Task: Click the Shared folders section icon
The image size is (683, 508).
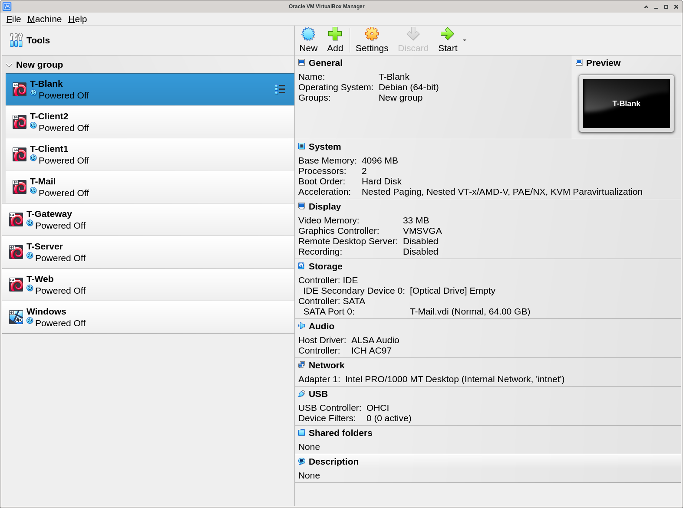Action: [302, 433]
